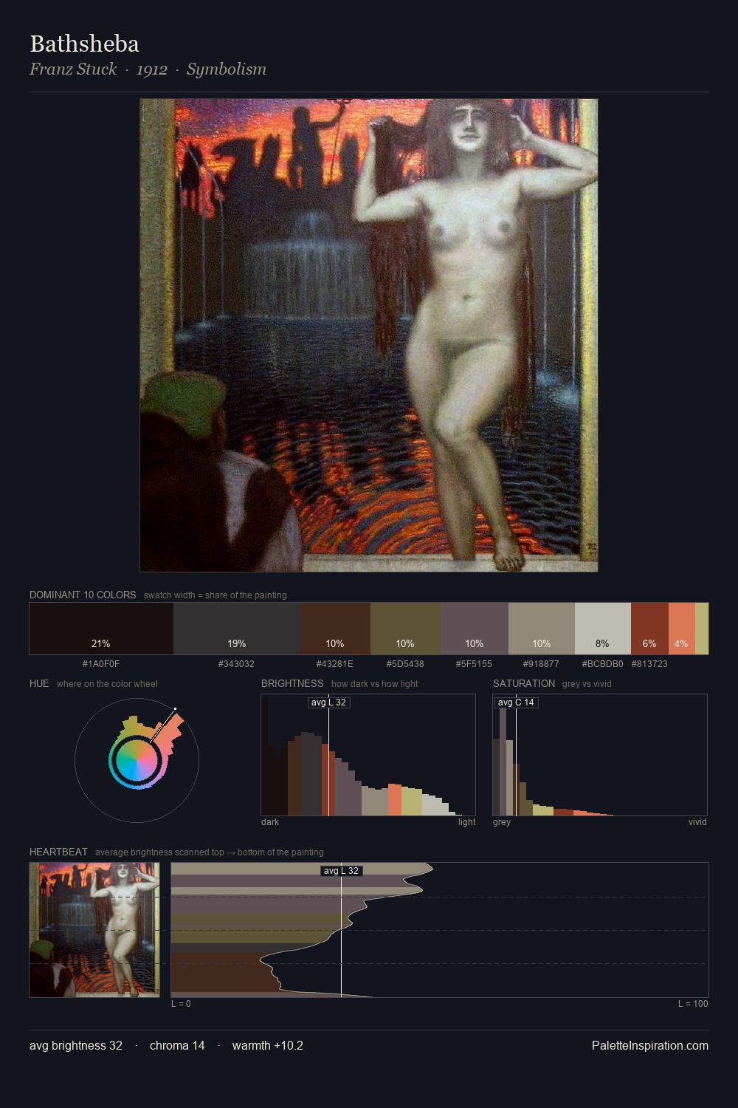Image resolution: width=738 pixels, height=1108 pixels.
Task: Open the PaletteInspiration.com link
Action: 650,1045
